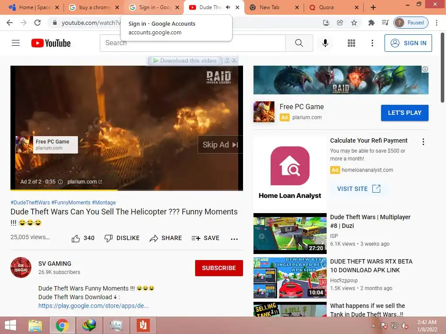Open options for Refi Payment ad
446x334 pixels.
pos(423,142)
